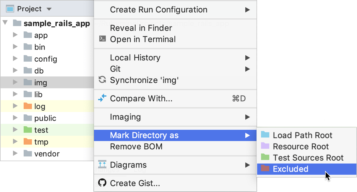Click the sync arrows icon for Synchronize 'img'
Screen dimensions: 357x192
(102, 80)
